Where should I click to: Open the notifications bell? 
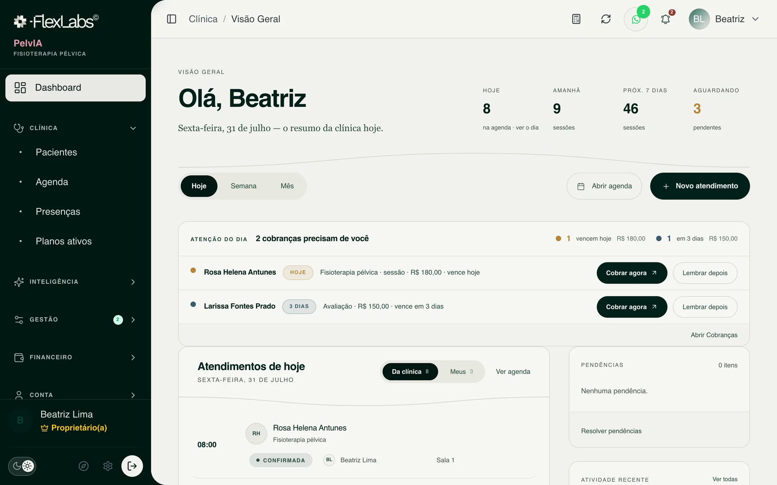point(665,19)
